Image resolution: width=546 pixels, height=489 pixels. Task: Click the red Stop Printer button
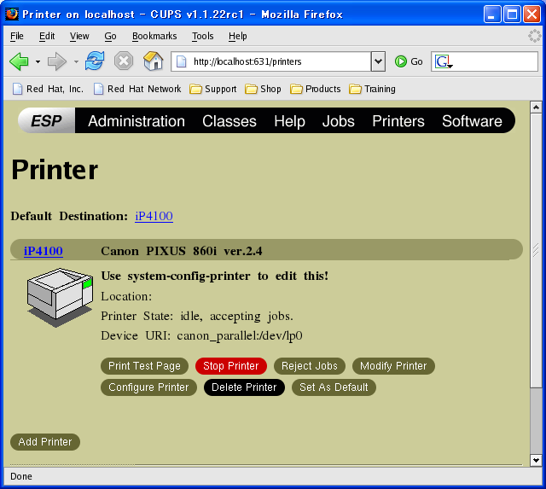coord(231,366)
